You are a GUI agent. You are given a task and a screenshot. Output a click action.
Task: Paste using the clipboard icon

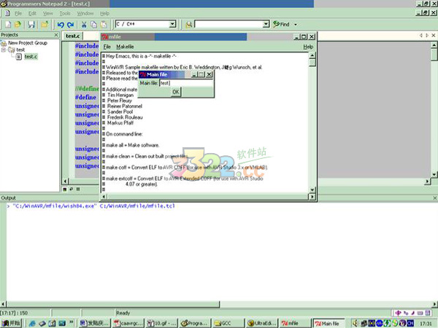(104, 25)
